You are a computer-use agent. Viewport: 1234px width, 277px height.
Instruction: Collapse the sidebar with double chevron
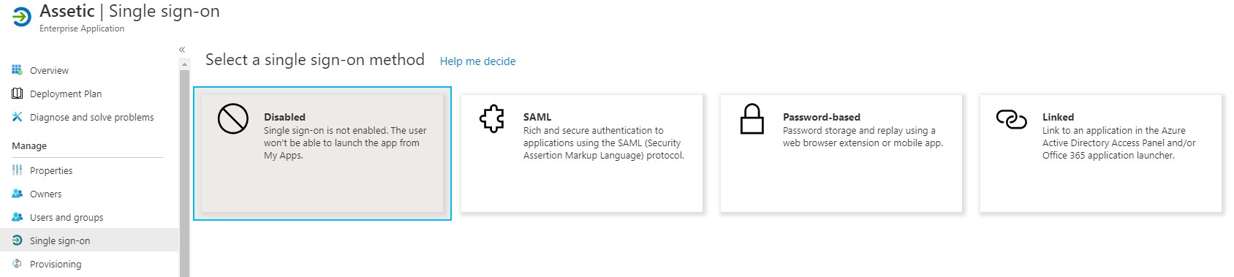(182, 50)
